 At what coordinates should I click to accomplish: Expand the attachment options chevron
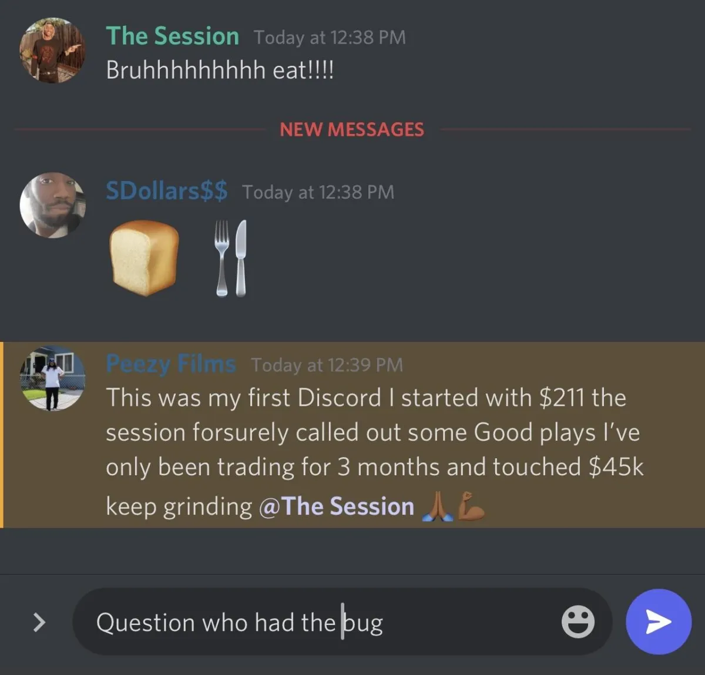[39, 622]
